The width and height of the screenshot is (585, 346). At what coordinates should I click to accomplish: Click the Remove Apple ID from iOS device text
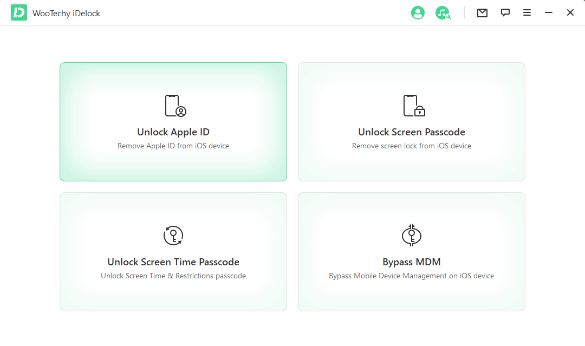(173, 146)
